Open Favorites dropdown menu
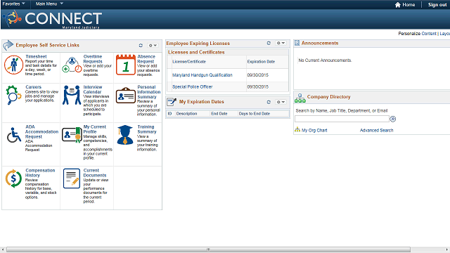The width and height of the screenshot is (450, 253). coord(13,4)
